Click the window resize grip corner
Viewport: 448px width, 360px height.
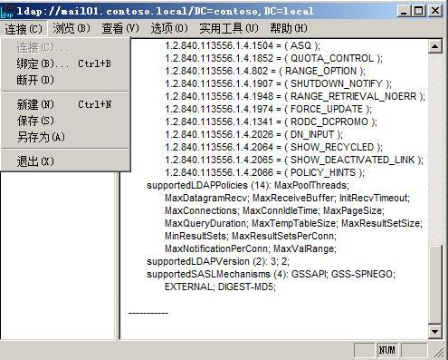[440, 352]
